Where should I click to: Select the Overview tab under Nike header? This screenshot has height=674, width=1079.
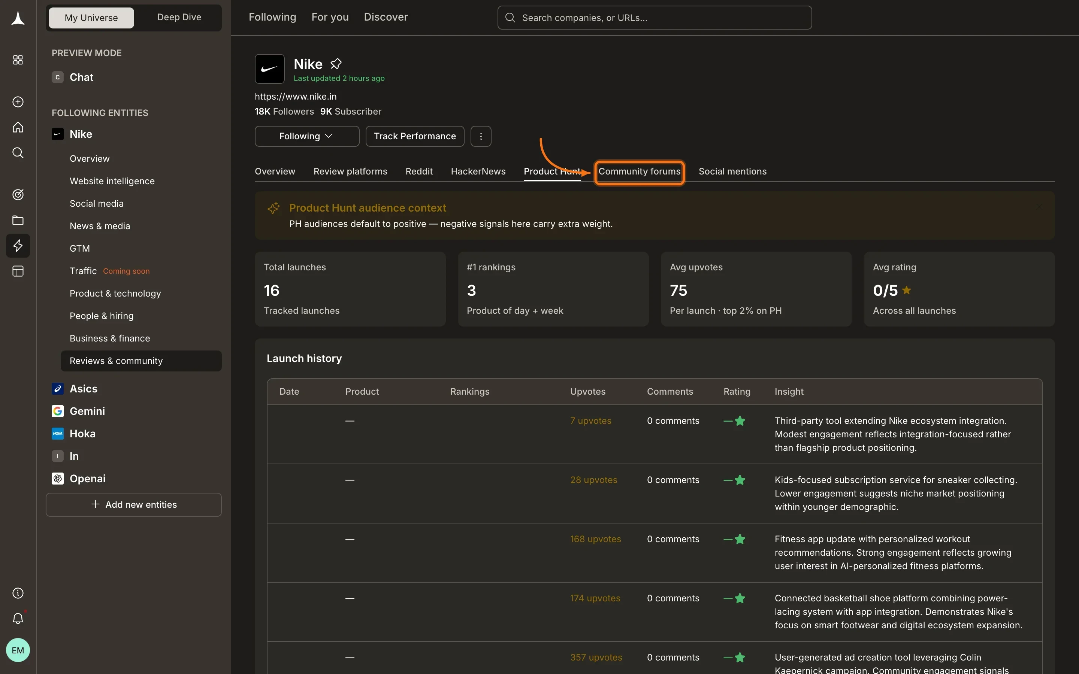[275, 171]
